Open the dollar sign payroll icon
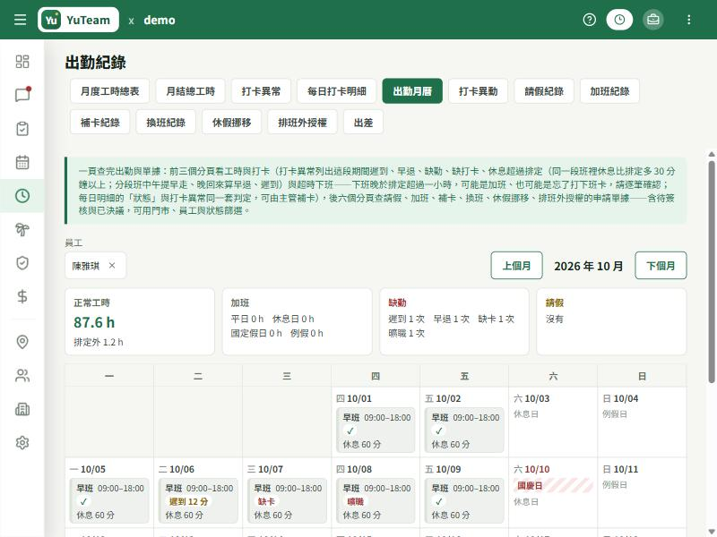Image resolution: width=717 pixels, height=537 pixels. coord(22,296)
